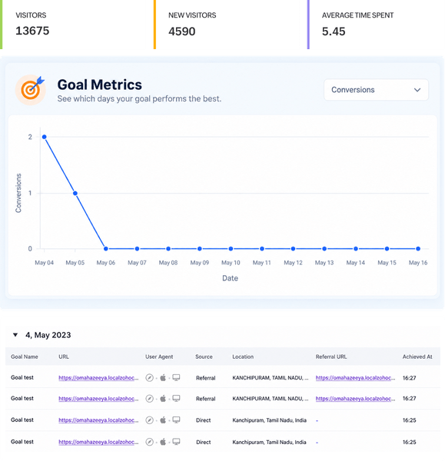Viewport: 445px width, 461px height.
Task: Click the Location column header
Action: click(243, 357)
